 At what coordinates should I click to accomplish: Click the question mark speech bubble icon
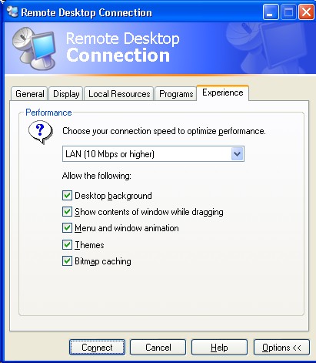click(41, 132)
